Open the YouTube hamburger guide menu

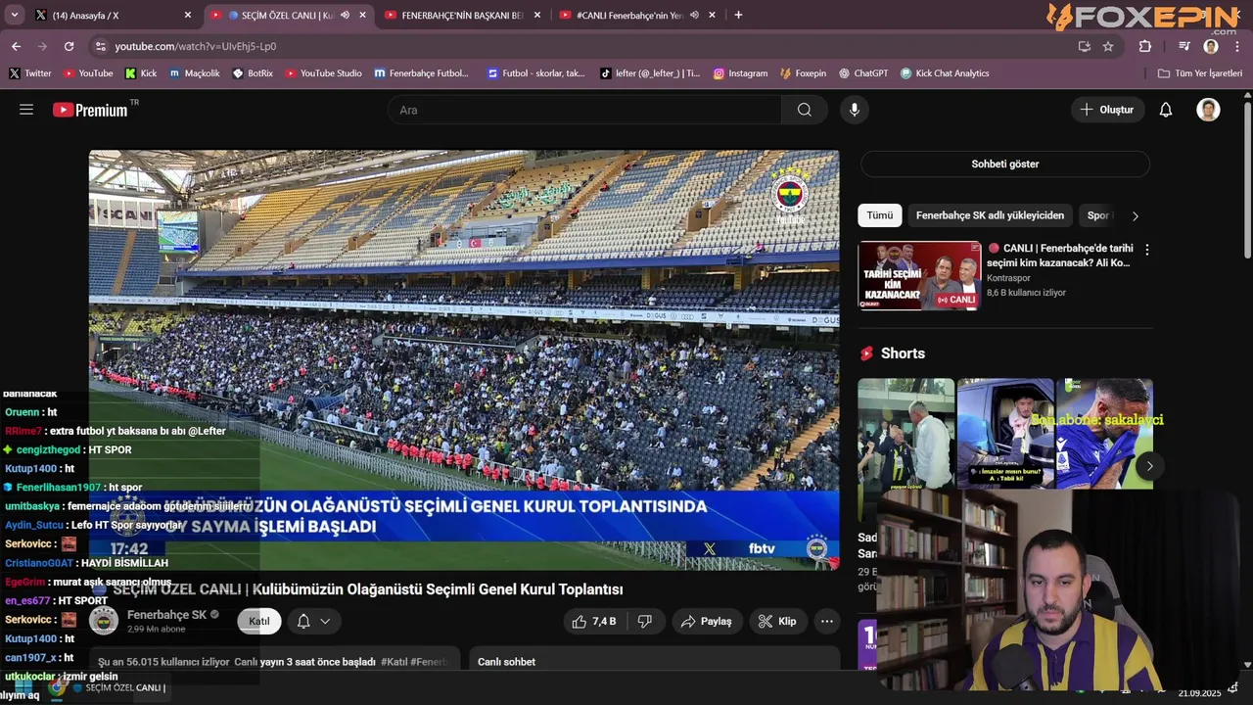26,110
